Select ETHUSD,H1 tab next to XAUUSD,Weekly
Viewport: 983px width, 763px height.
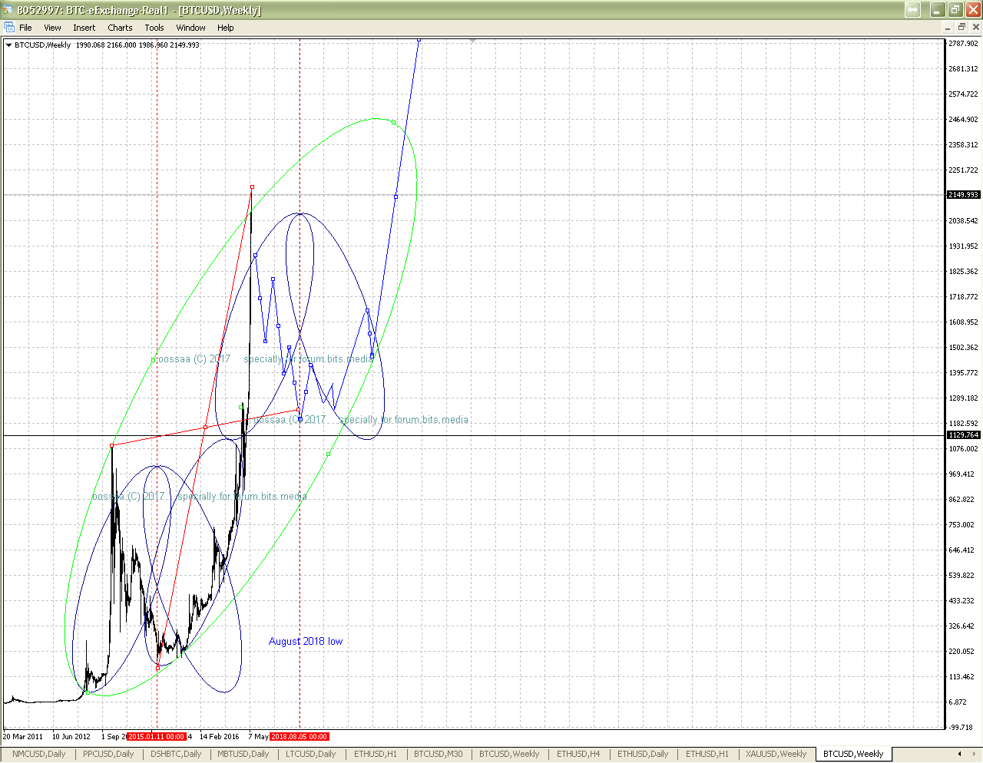coord(707,754)
